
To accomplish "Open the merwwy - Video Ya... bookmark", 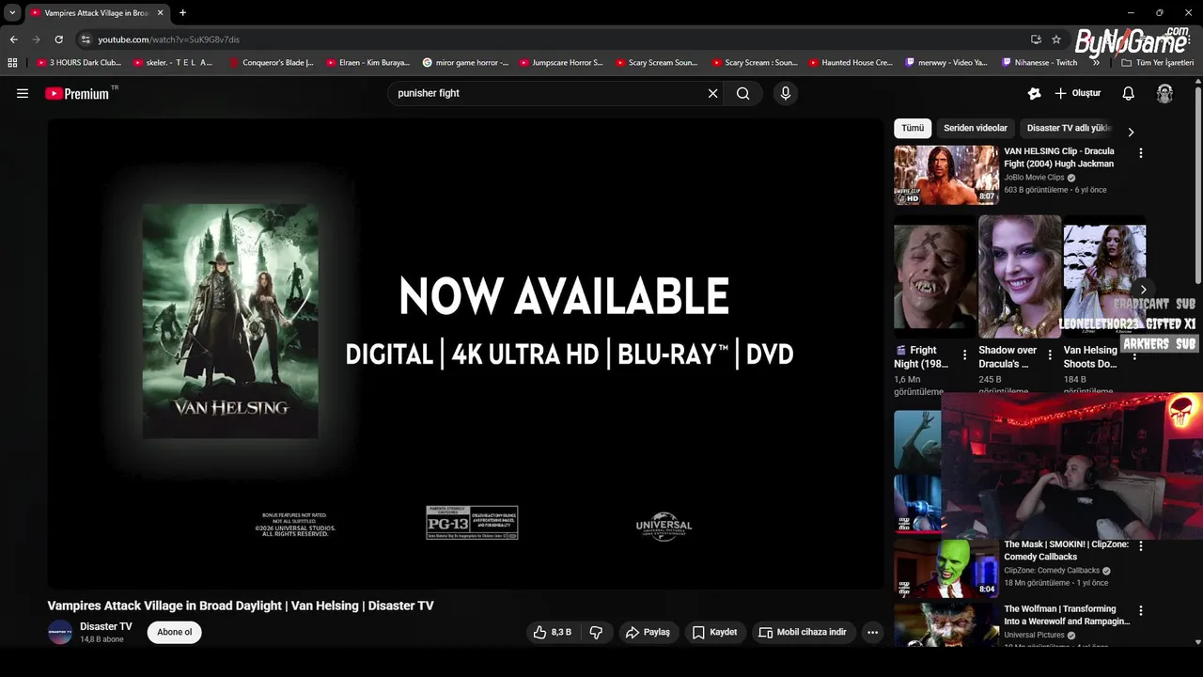I will coord(946,63).
